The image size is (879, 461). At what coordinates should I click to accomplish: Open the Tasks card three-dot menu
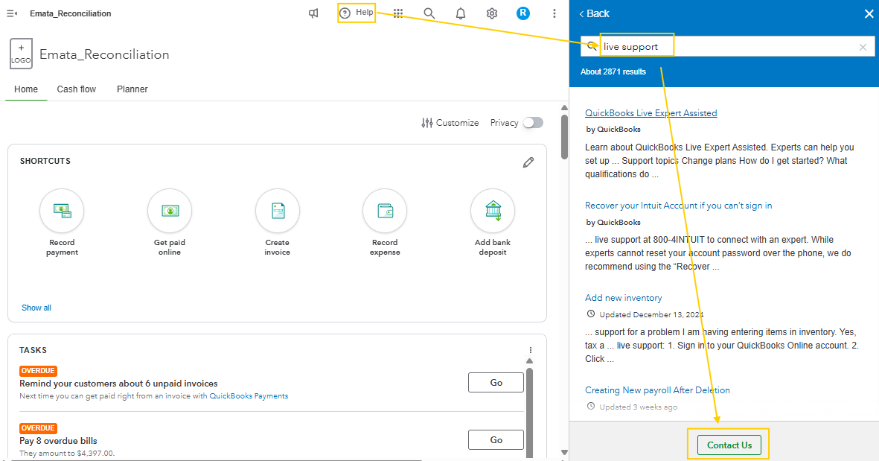pyautogui.click(x=531, y=350)
